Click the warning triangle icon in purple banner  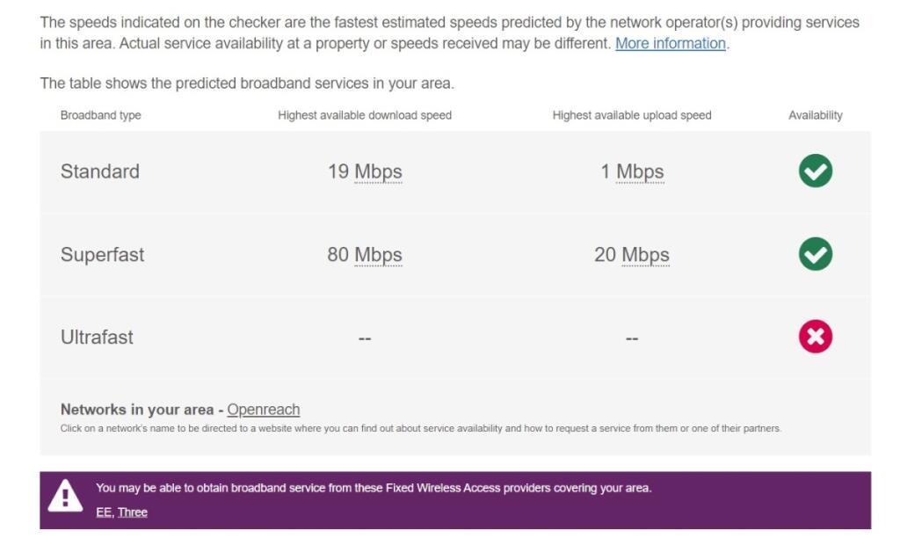pos(65,496)
